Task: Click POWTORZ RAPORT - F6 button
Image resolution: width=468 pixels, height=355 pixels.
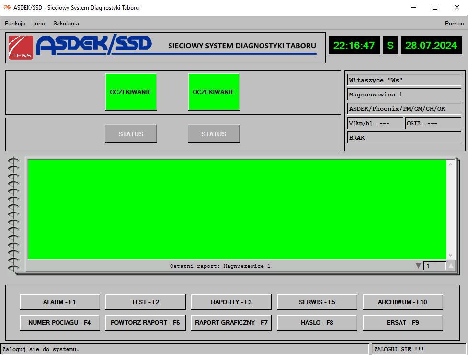Action: point(146,323)
